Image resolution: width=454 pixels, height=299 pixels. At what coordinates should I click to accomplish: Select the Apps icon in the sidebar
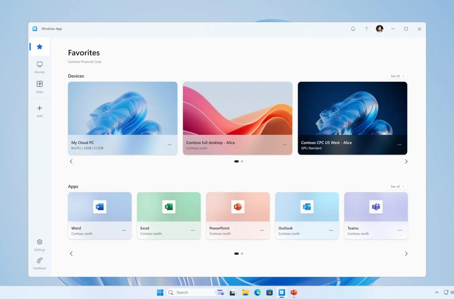click(x=39, y=87)
